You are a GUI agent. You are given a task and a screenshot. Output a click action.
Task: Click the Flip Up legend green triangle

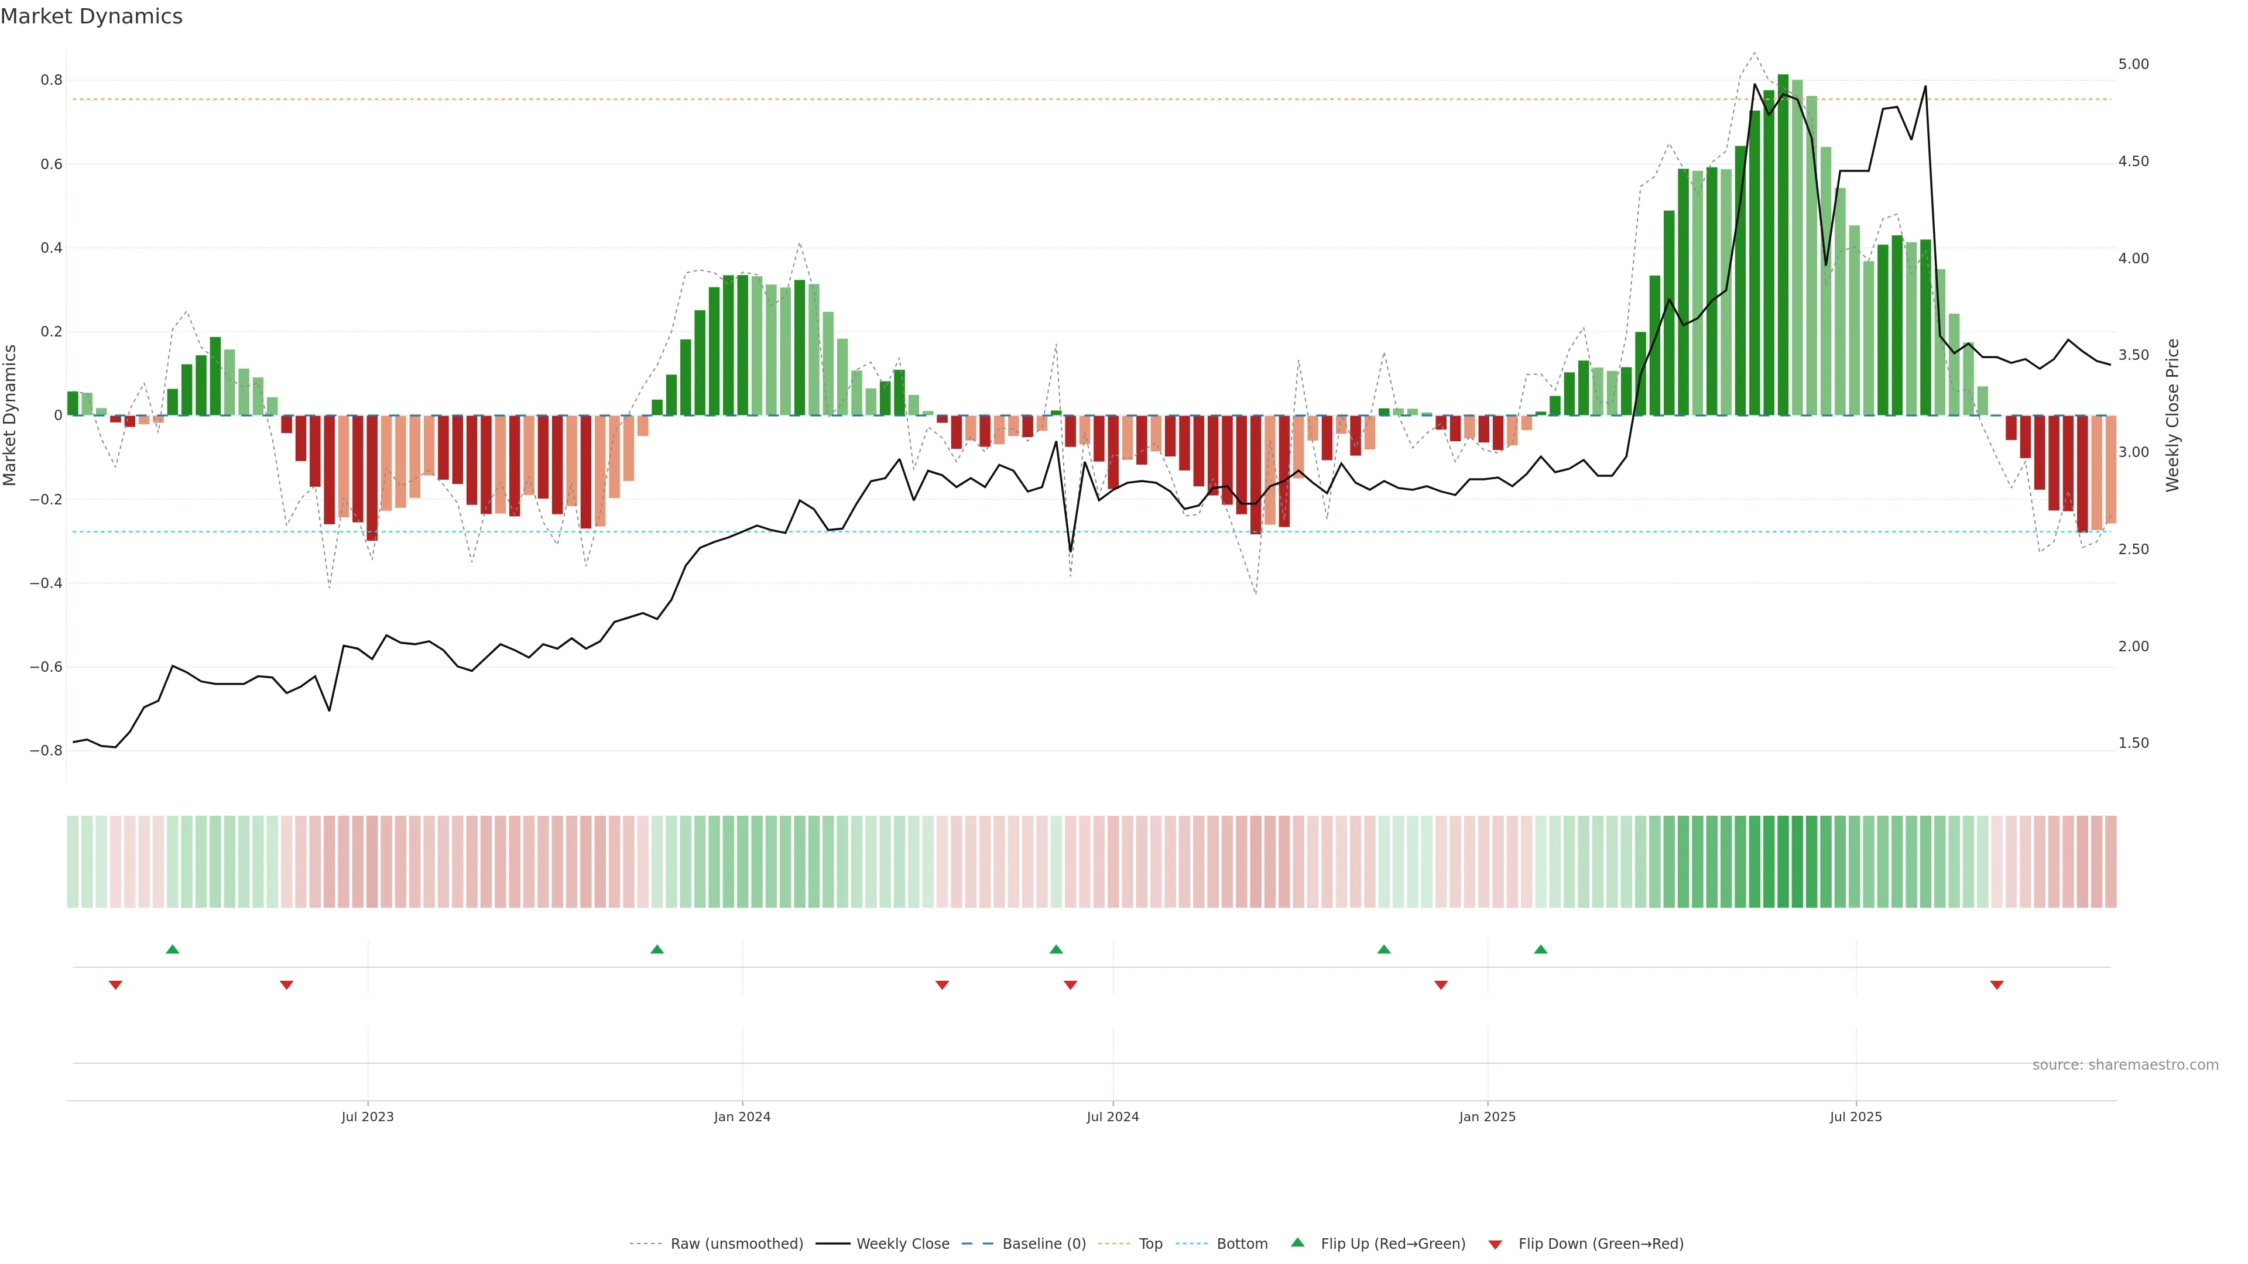(x=1298, y=1242)
